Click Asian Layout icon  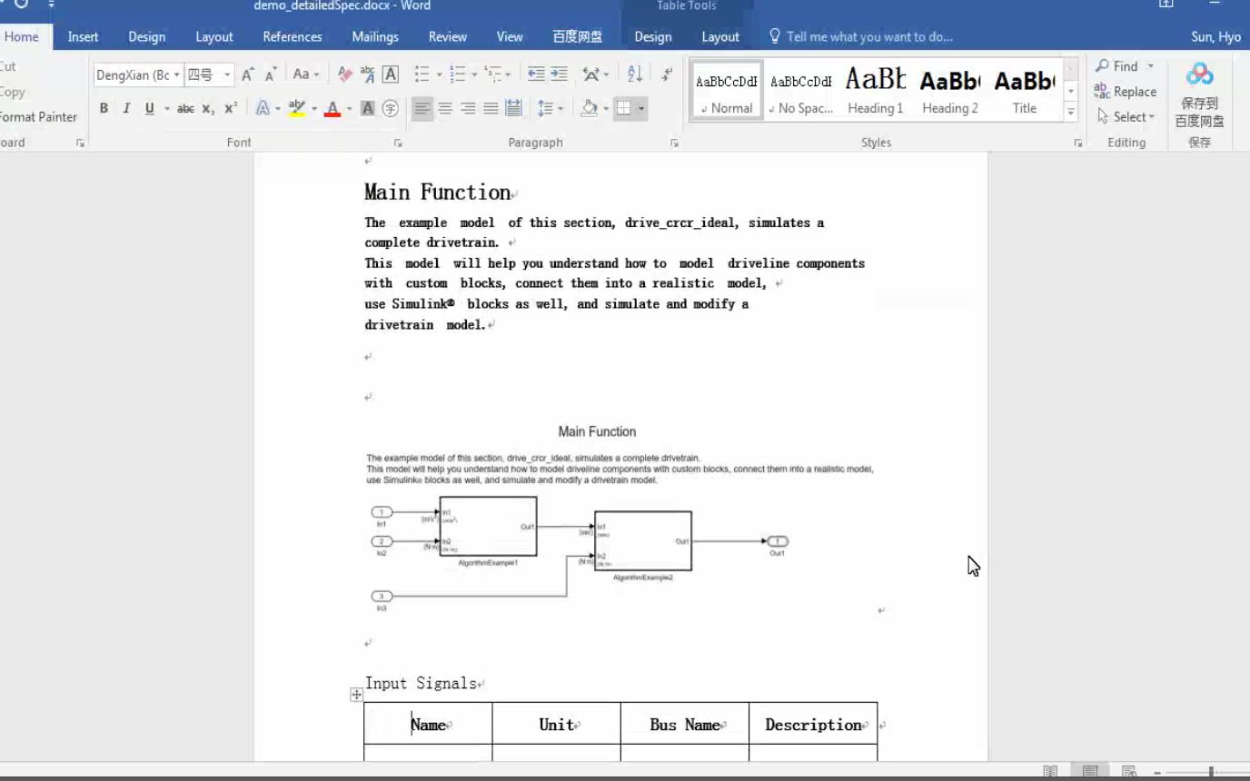(590, 74)
